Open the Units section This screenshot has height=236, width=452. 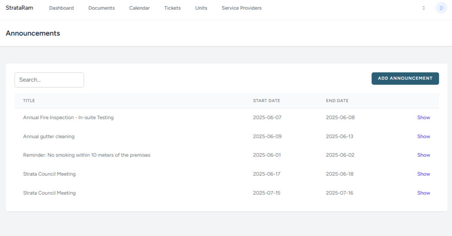pyautogui.click(x=201, y=8)
